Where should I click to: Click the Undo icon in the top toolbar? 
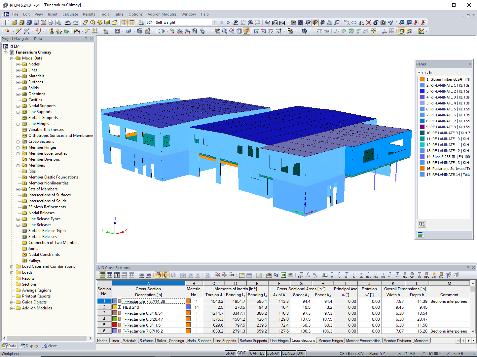pos(68,22)
